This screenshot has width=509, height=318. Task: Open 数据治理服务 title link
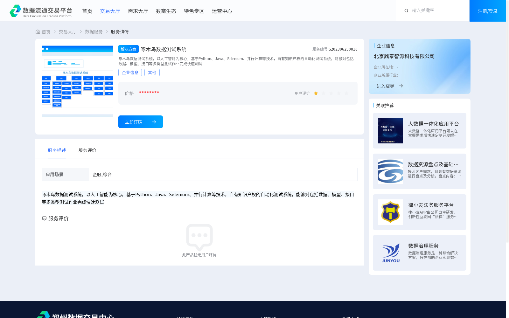[x=423, y=246]
